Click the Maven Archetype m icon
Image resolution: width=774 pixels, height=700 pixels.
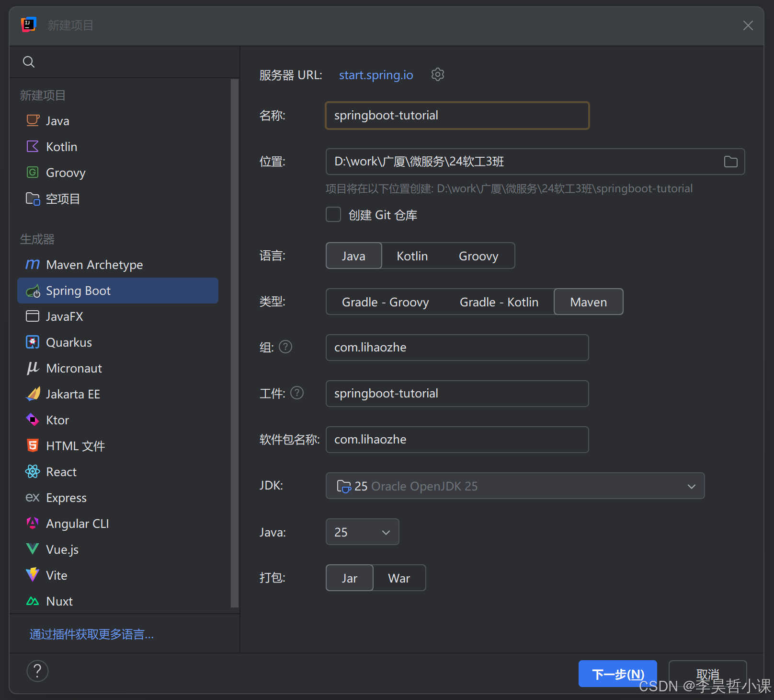[x=33, y=264]
